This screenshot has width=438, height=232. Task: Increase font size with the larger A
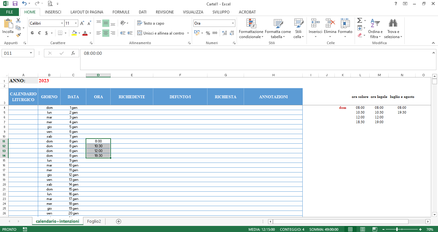coord(82,23)
